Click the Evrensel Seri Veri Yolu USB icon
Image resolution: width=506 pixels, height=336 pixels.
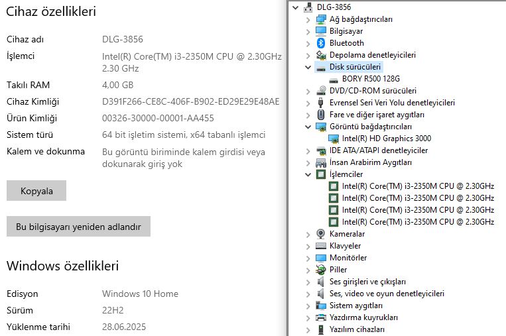click(x=320, y=103)
